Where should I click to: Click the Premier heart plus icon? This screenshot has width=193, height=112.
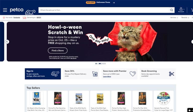tap(133, 74)
